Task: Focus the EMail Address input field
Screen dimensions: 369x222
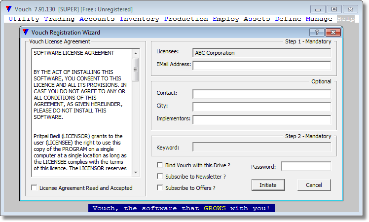Action: tap(261, 66)
